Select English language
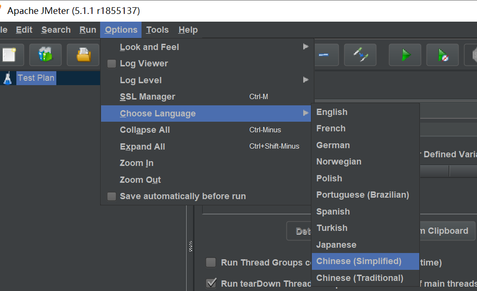Screen dimensions: 477x291 pos(365,112)
